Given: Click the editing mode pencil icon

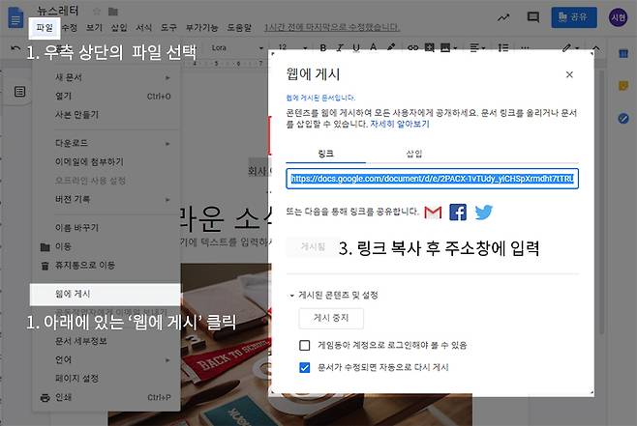Looking at the screenshot, I should pos(566,48).
